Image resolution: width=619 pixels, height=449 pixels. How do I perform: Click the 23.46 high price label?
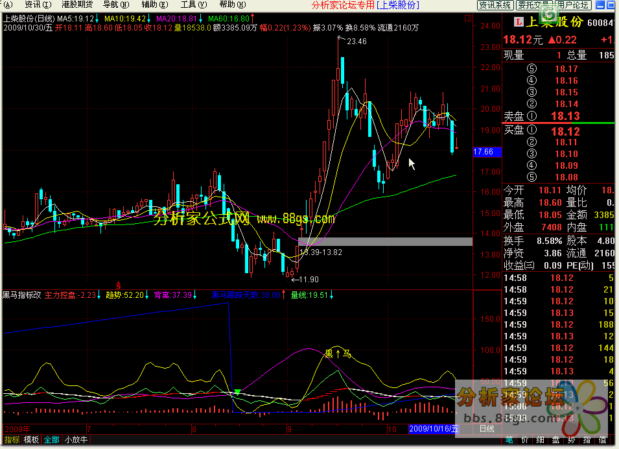tap(356, 41)
